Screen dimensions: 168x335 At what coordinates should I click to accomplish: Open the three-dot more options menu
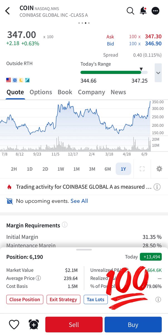(155, 11)
